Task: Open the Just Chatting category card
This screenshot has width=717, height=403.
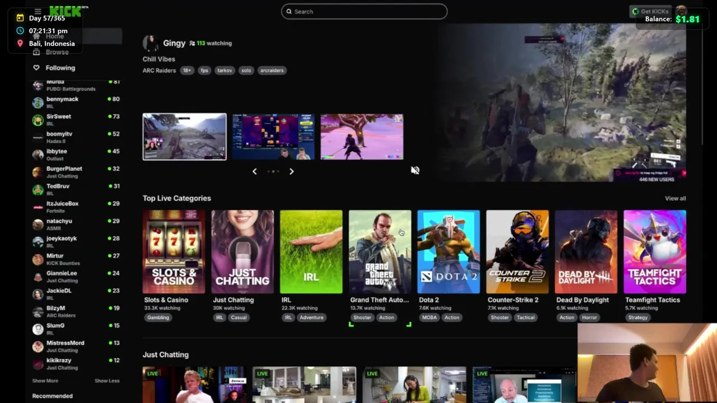Action: (243, 252)
